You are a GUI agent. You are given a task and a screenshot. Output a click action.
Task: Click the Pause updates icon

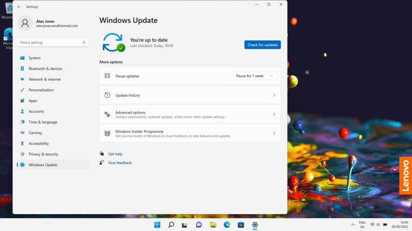point(107,76)
